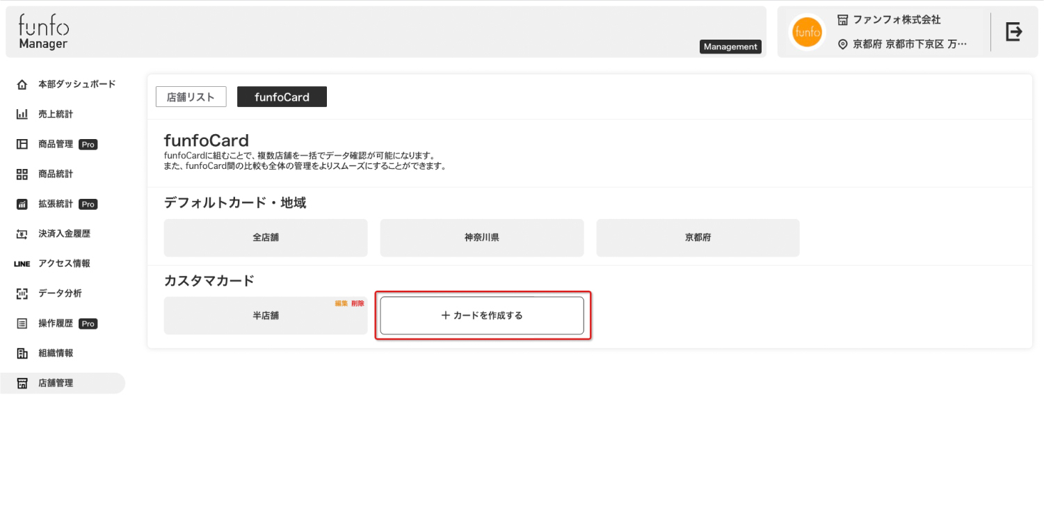Click 編集 on the 半店舗 card
Screen dimensions: 1044x527
(x=342, y=304)
